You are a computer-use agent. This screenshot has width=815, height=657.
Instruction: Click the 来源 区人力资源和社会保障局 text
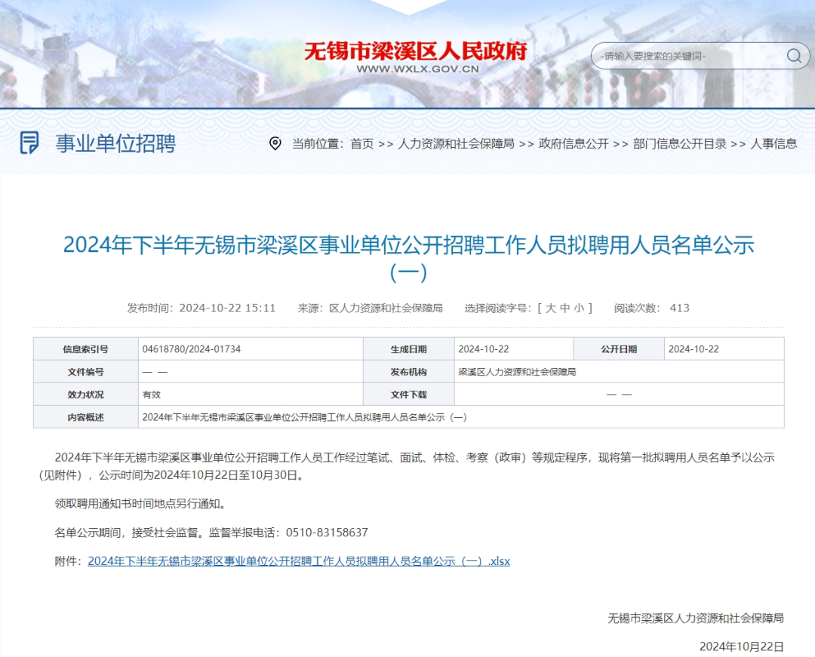tap(370, 308)
